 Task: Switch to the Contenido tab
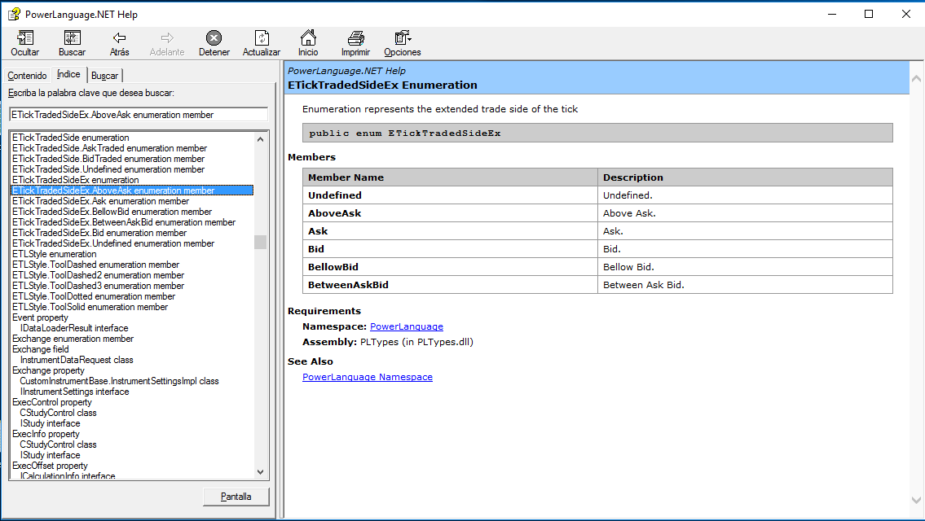coord(27,76)
